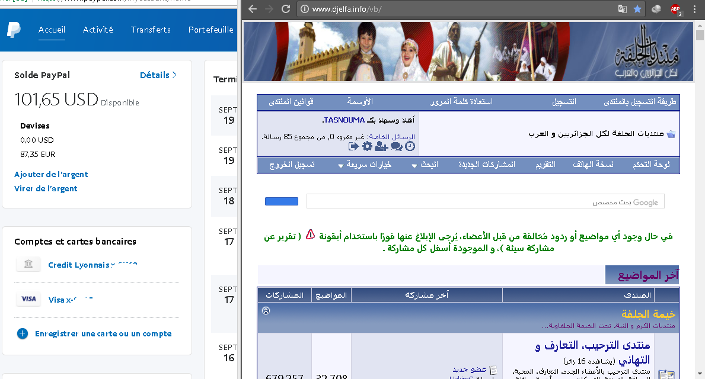Open لوحة التحكم control panel
Image resolution: width=705 pixels, height=379 pixels.
651,165
